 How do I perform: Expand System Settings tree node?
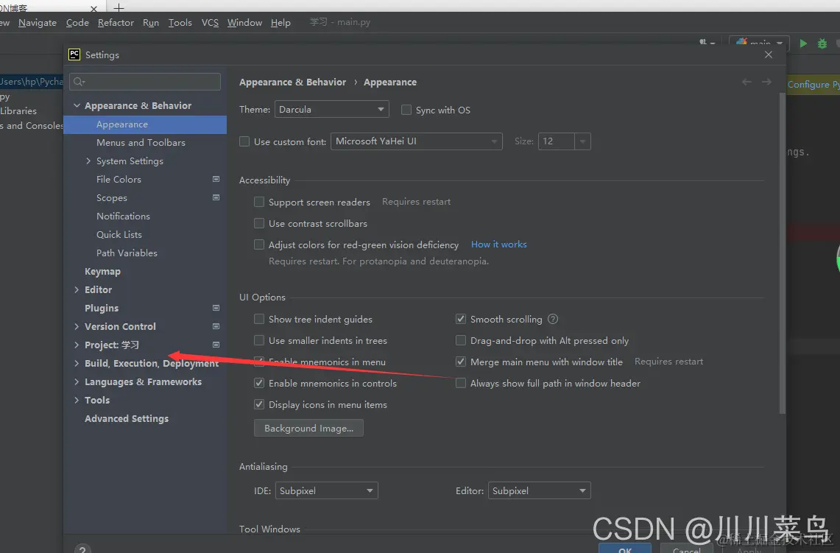pyautogui.click(x=88, y=161)
